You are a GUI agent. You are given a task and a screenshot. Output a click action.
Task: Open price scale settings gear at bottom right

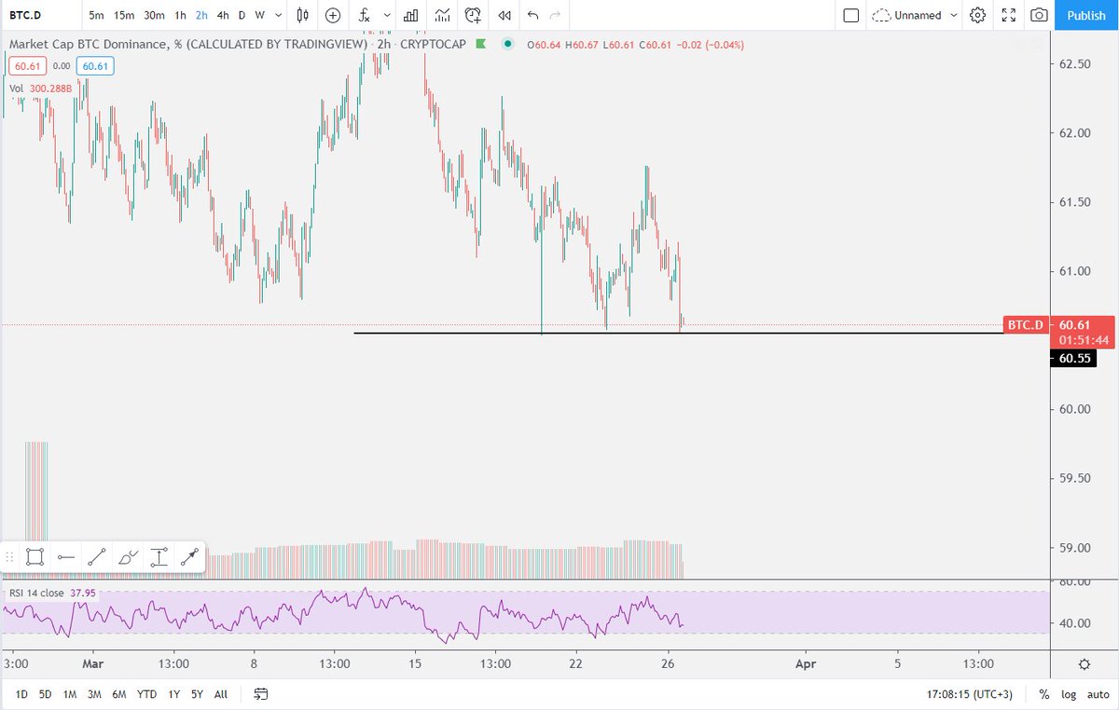tap(1084, 664)
